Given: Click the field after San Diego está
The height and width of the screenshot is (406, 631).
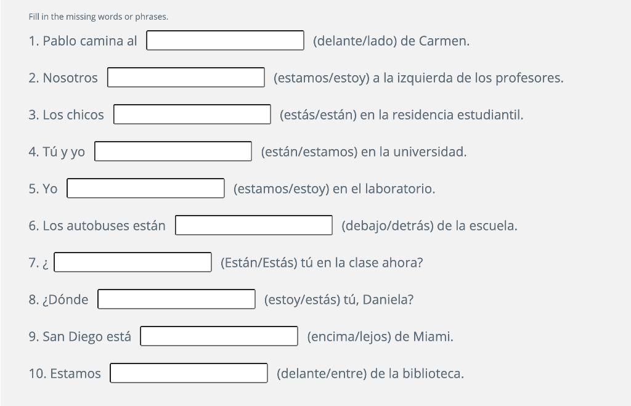Looking at the screenshot, I should (219, 336).
